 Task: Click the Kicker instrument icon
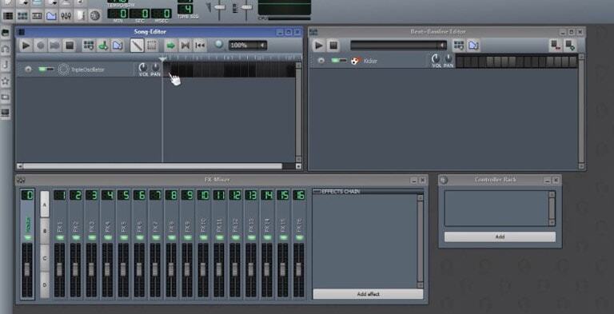[x=355, y=61]
